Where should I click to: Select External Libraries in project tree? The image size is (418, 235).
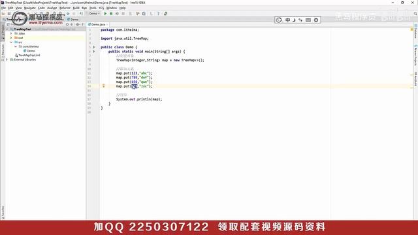click(x=25, y=59)
